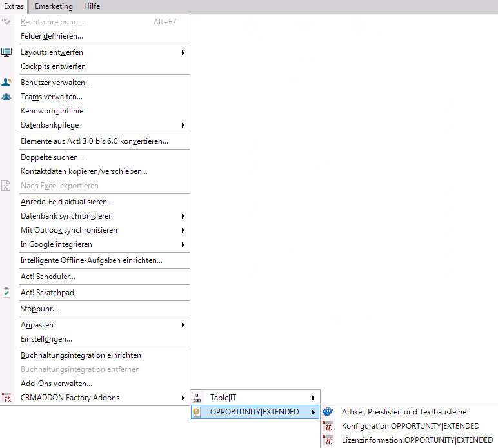Expand the In Google integrieren arrow
The image size is (498, 448).
[x=183, y=244]
